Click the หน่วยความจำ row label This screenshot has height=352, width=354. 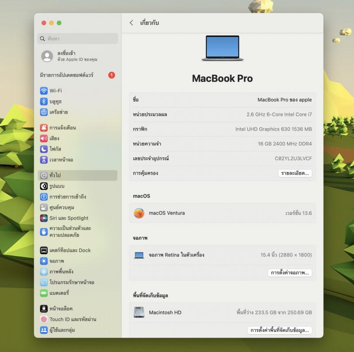tap(147, 144)
